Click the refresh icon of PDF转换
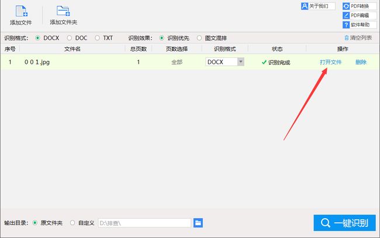Viewport: 380px width, 238px height. pos(346,6)
